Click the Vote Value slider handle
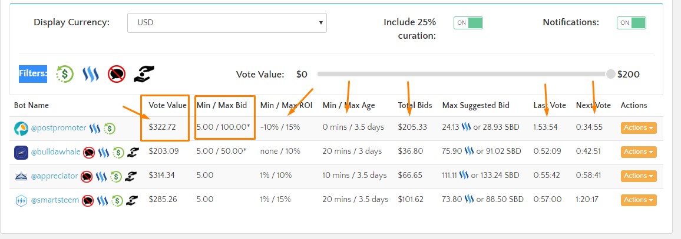Viewport: 681px width, 239px height. click(x=611, y=74)
